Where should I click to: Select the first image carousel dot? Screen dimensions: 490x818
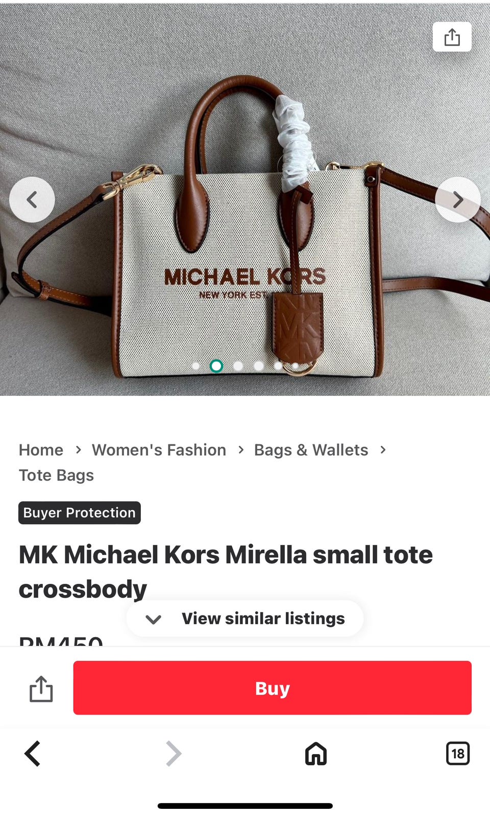(195, 366)
